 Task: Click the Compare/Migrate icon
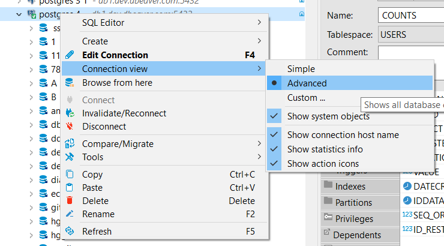point(70,143)
